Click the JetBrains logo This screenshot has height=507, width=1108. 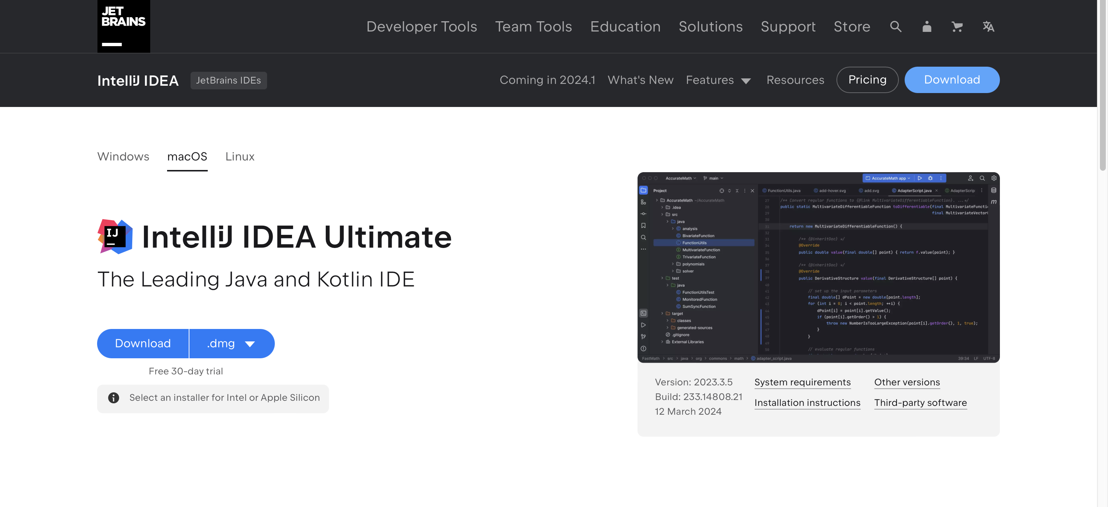123,26
